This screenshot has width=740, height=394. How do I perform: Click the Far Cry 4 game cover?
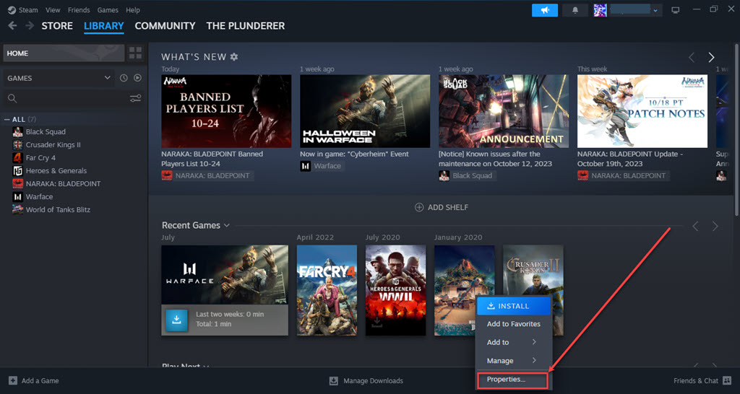pos(327,290)
